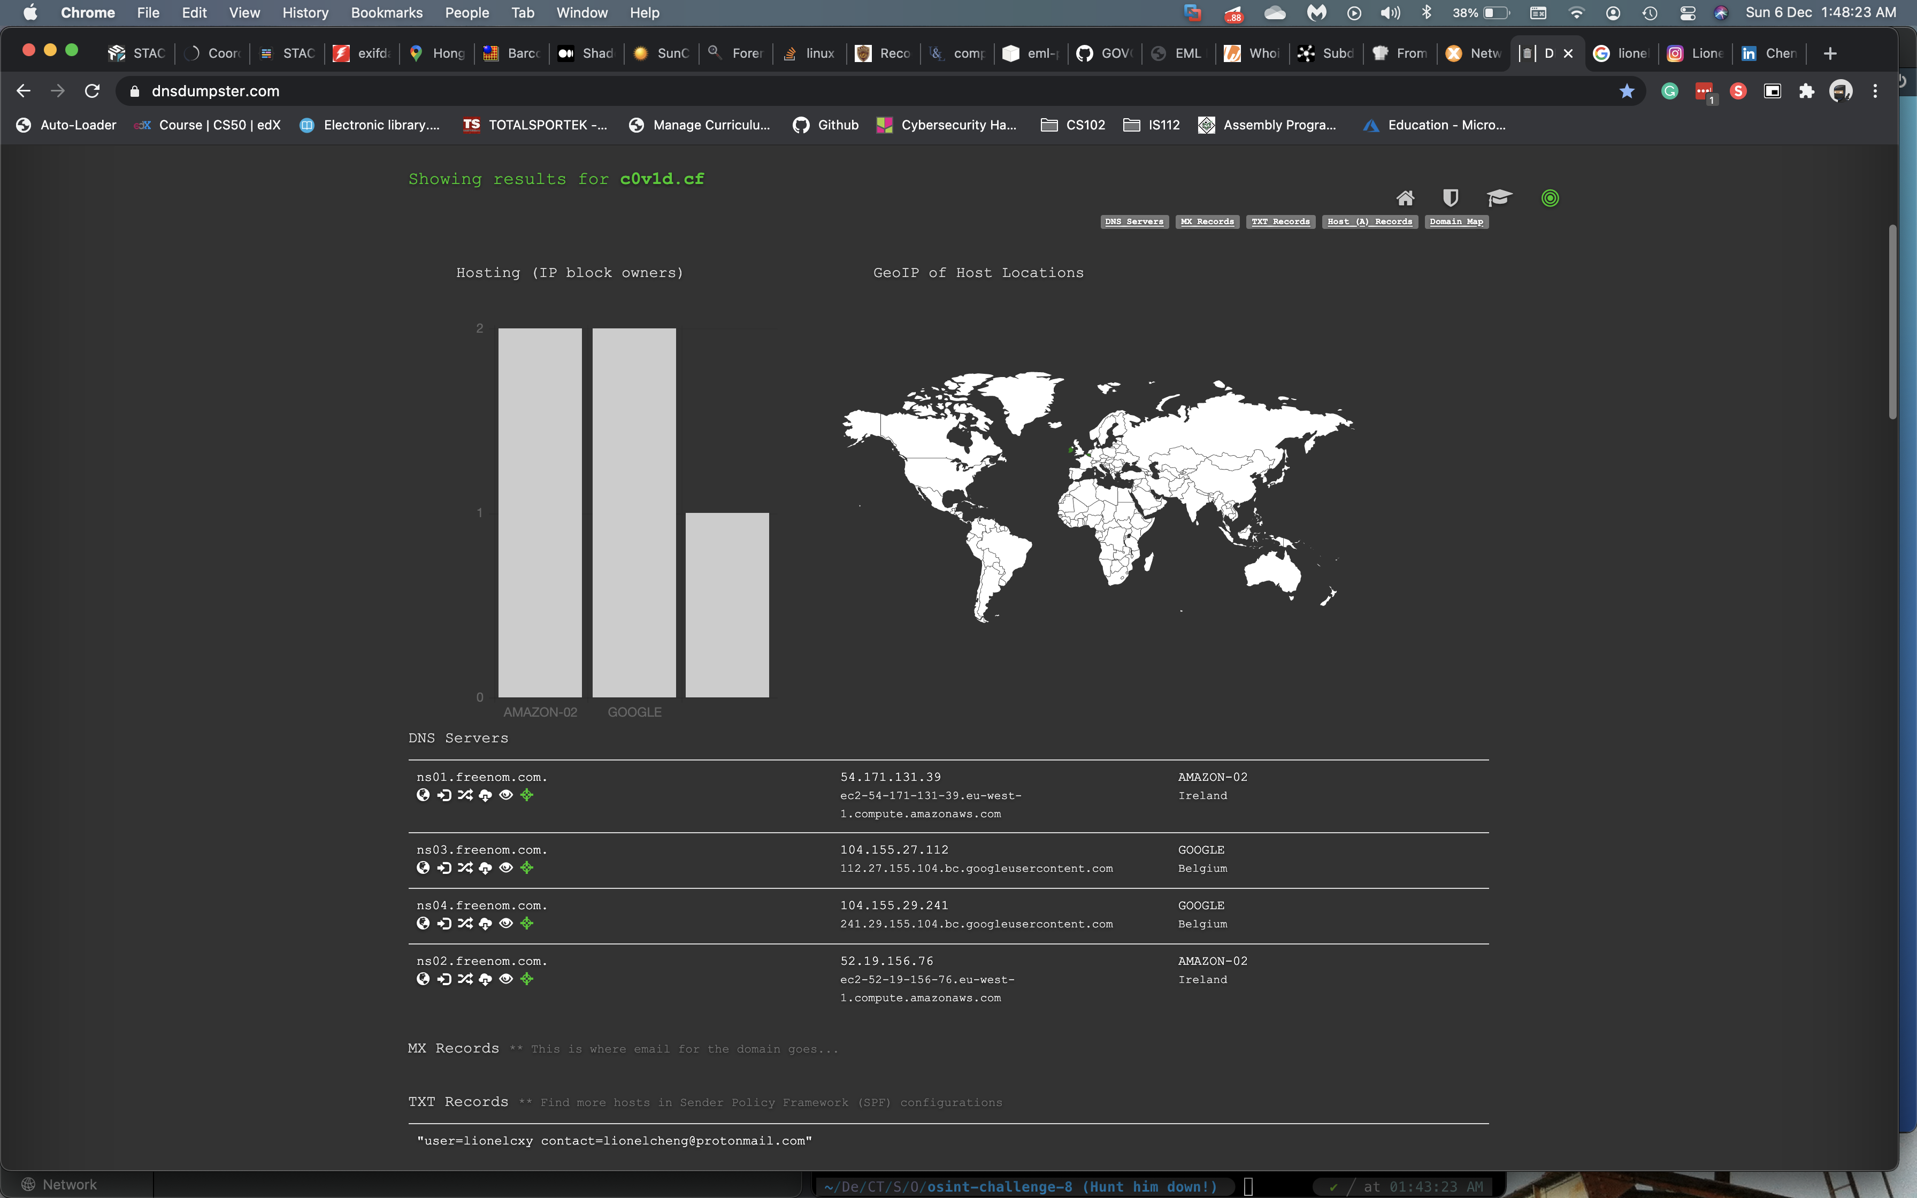
Task: Open the History menu in menu bar
Action: click(x=305, y=13)
